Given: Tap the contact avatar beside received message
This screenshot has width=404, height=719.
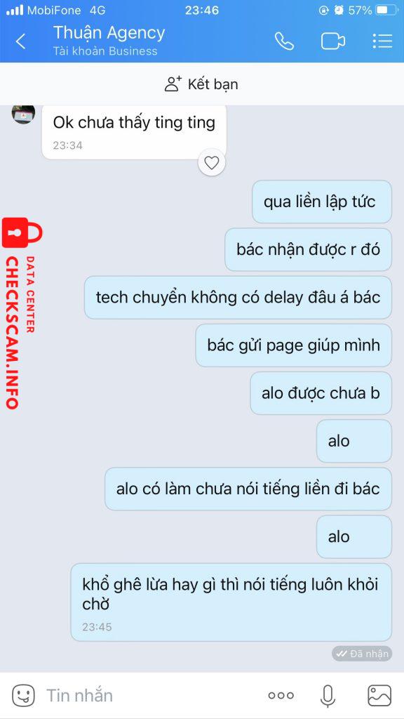Looking at the screenshot, I should [23, 114].
